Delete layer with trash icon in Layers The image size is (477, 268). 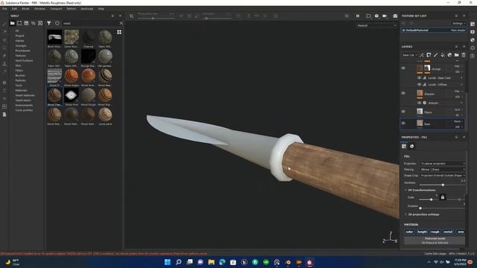(x=464, y=55)
